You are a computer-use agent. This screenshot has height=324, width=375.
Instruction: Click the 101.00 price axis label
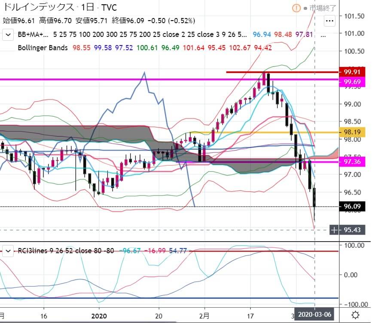(354, 33)
